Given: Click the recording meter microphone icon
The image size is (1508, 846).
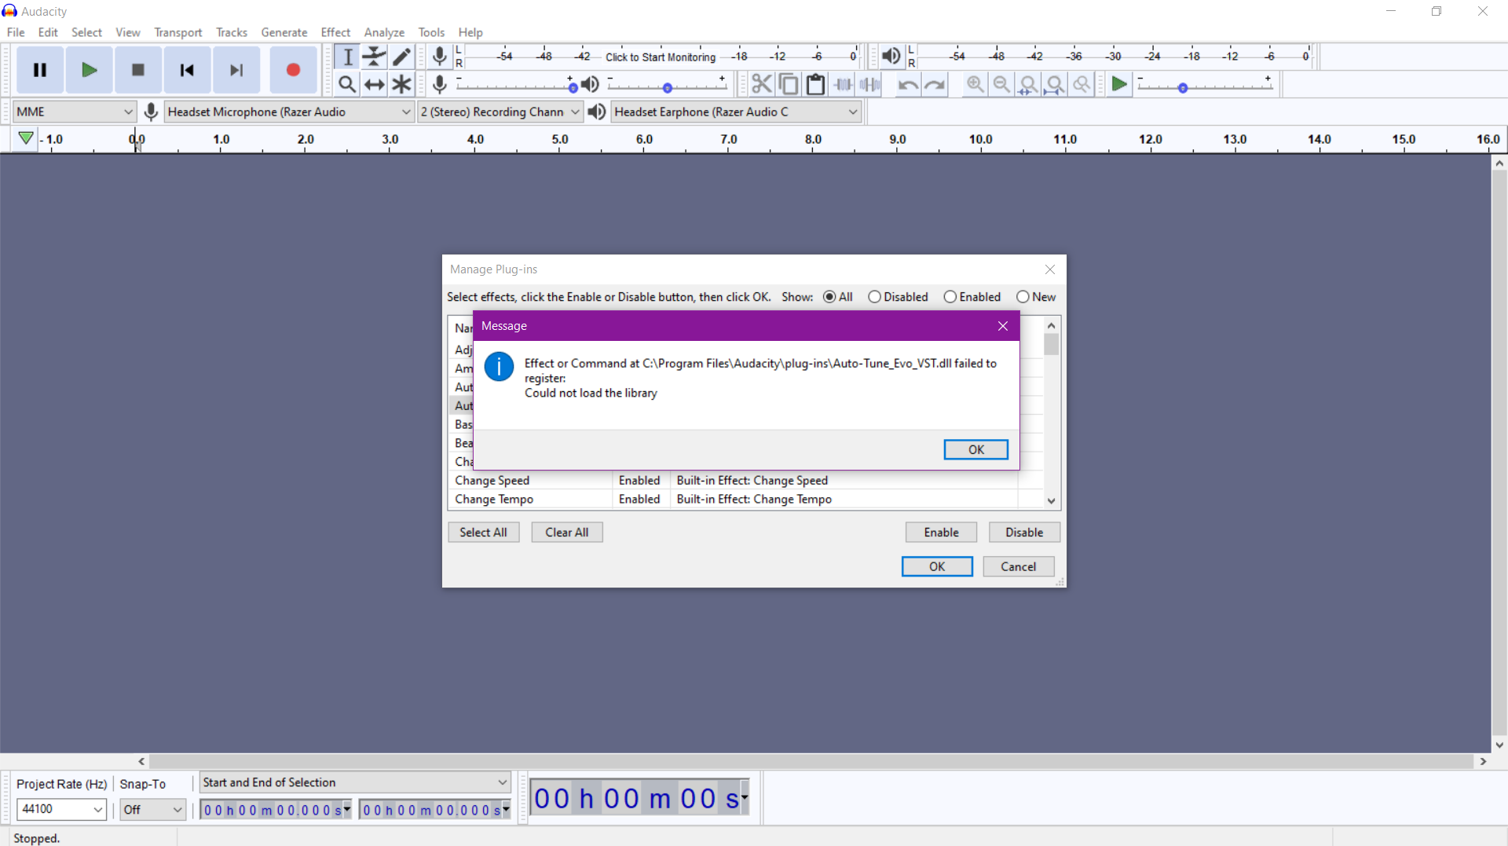Looking at the screenshot, I should coord(440,56).
